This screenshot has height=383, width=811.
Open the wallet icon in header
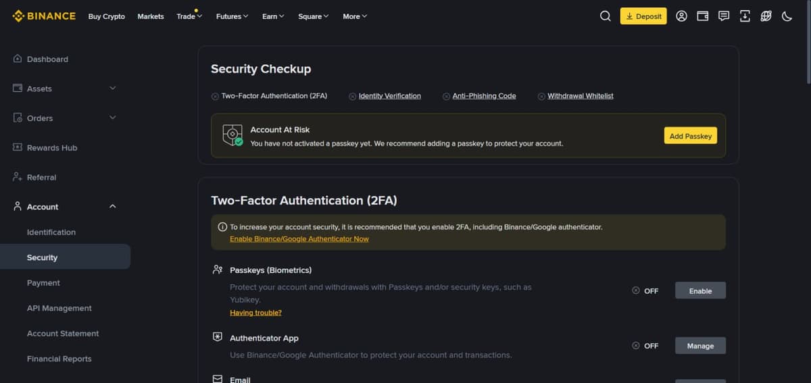coord(702,16)
